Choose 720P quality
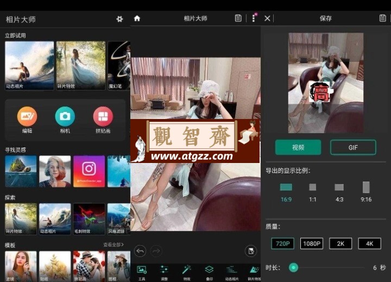 click(x=282, y=243)
